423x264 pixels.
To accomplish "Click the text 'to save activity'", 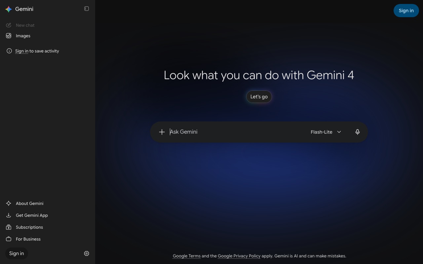I will point(44,51).
